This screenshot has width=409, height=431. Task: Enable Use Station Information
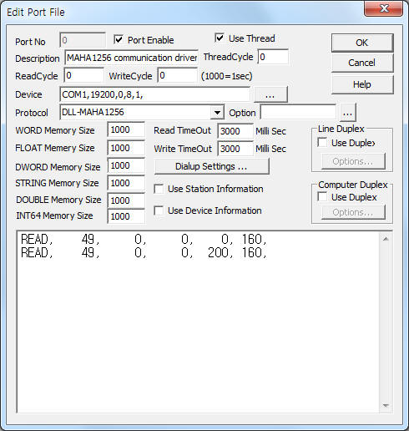pyautogui.click(x=159, y=189)
